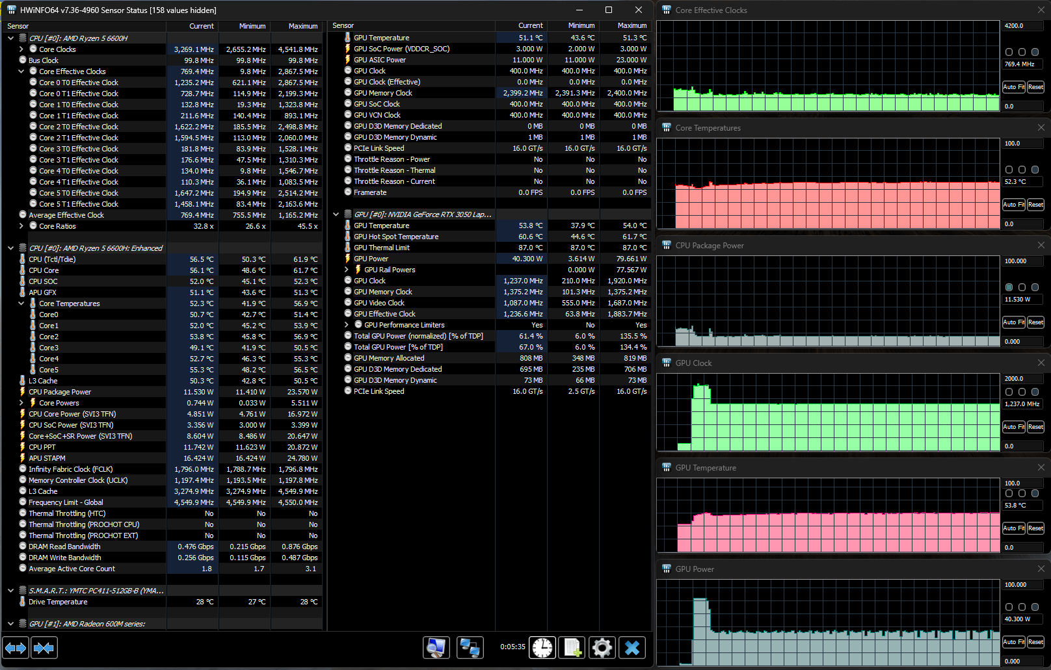Click the 2000.0 maximum field in GPU Clock graph

coord(1023,379)
